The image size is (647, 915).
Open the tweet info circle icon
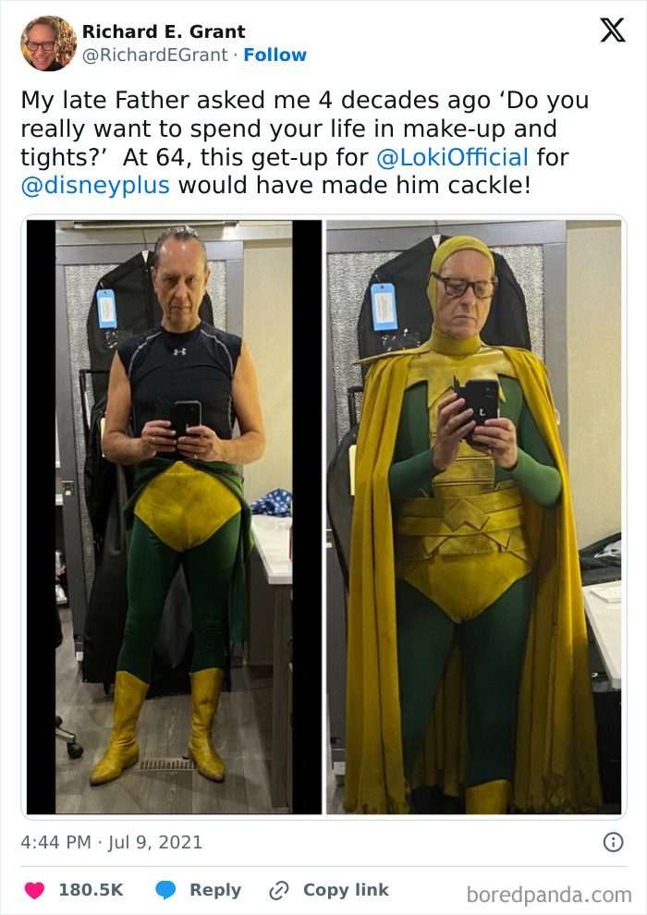point(613,842)
